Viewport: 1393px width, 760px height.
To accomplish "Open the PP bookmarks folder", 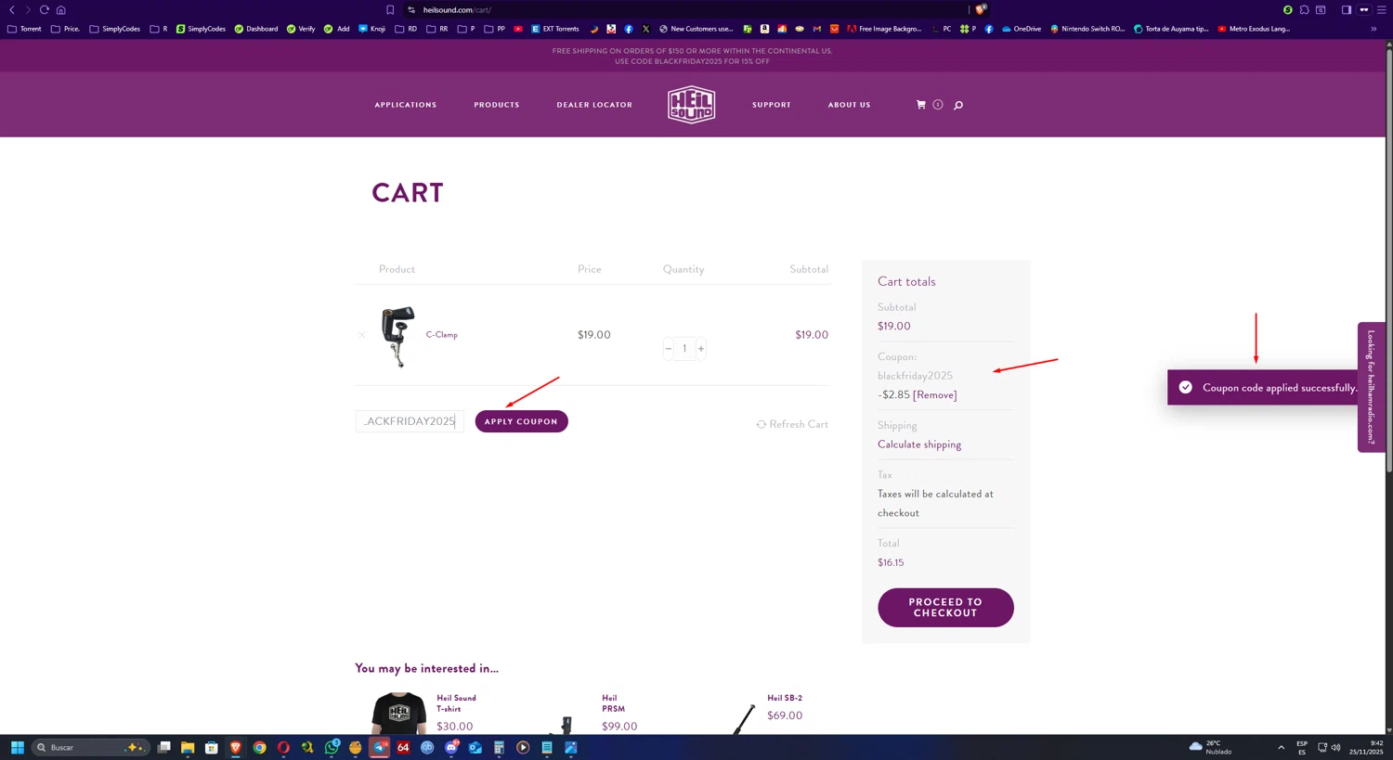I will pyautogui.click(x=495, y=29).
